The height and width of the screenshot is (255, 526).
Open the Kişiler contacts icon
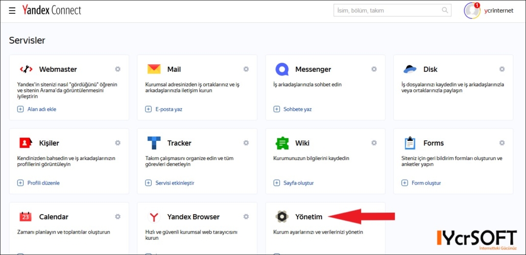click(26, 143)
